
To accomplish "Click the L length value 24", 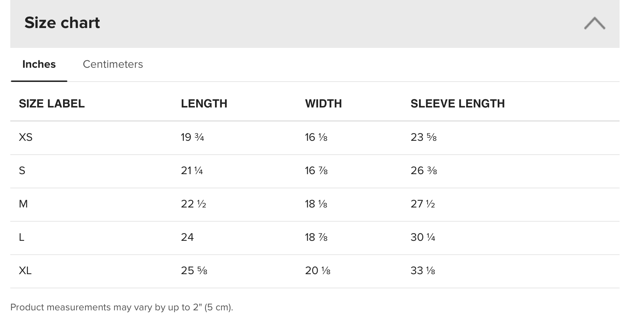I will click(187, 237).
